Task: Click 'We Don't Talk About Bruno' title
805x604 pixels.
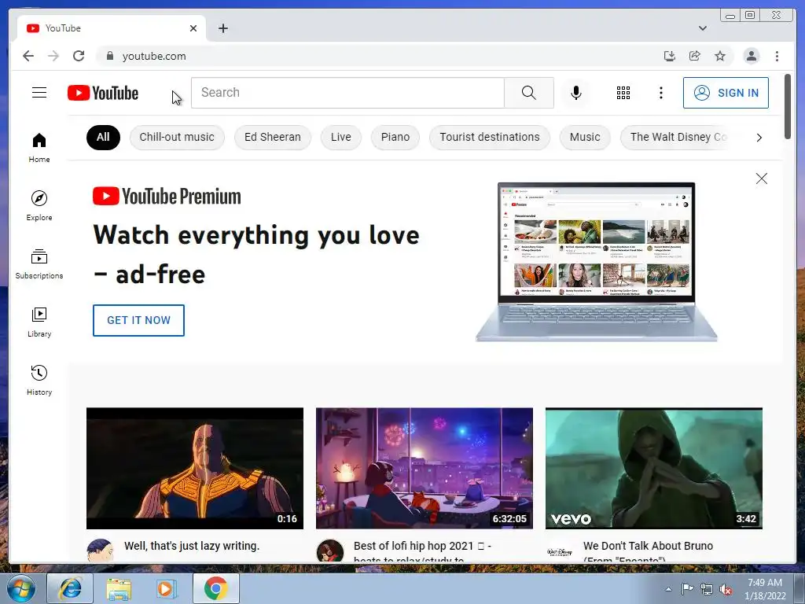Action: (648, 551)
